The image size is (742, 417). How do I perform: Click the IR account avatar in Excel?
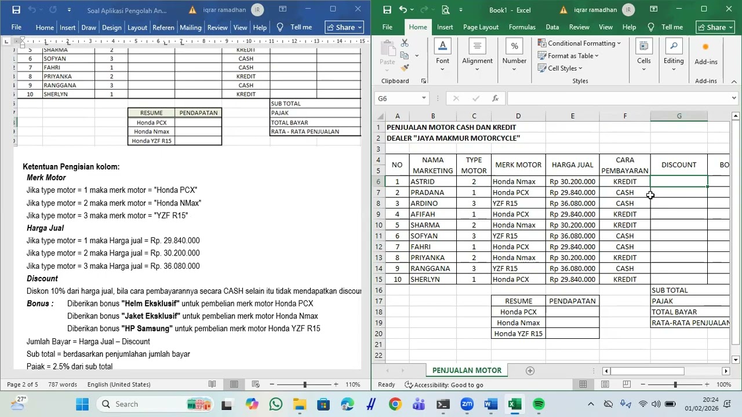click(x=628, y=10)
